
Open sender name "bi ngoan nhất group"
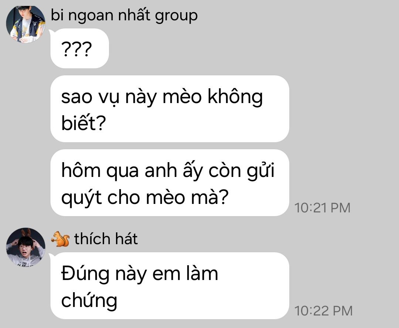tap(124, 16)
